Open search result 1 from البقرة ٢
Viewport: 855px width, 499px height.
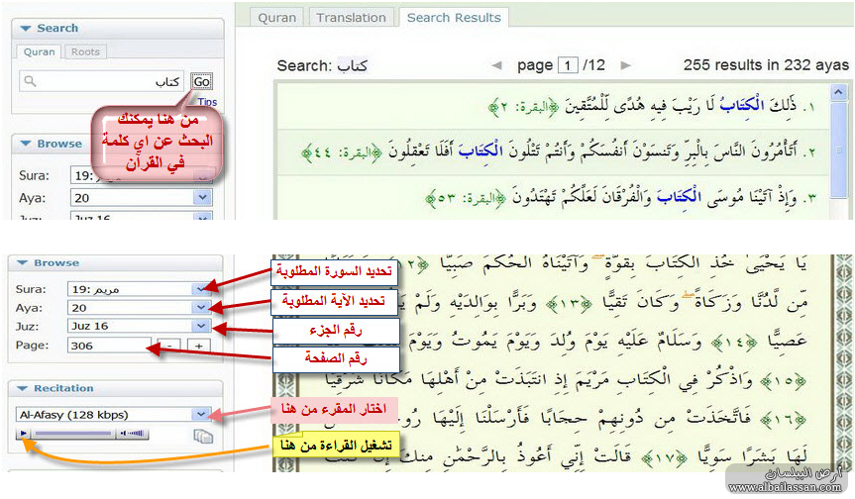[554, 106]
